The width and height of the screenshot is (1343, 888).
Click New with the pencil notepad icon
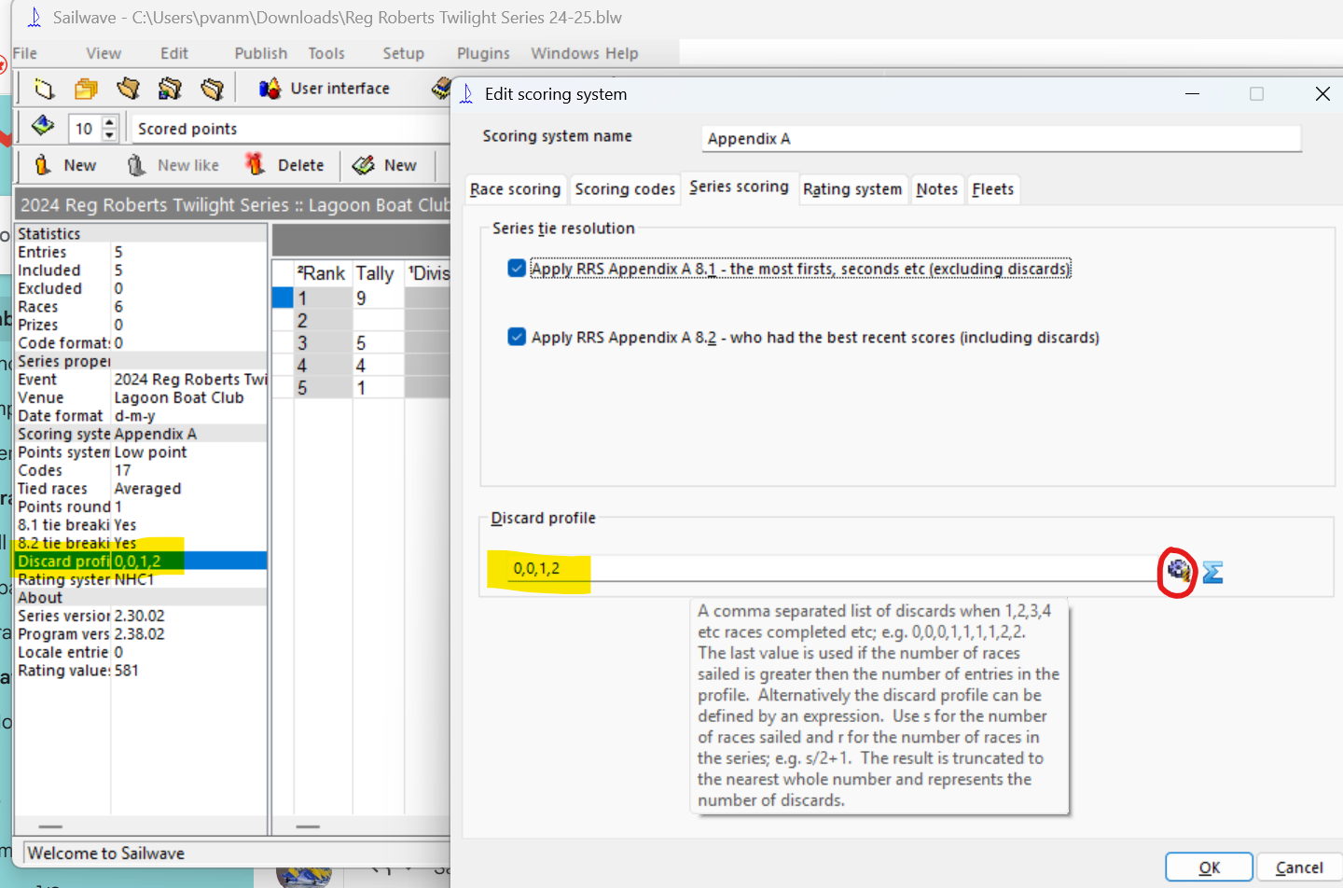coord(384,165)
